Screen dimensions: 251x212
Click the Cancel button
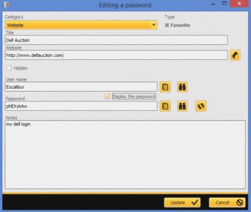coord(227,203)
